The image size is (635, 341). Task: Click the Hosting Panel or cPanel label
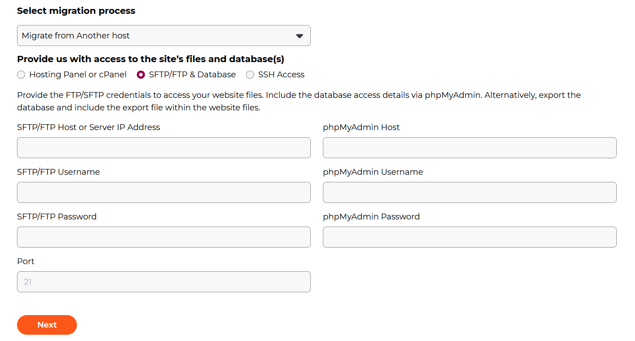pyautogui.click(x=78, y=75)
